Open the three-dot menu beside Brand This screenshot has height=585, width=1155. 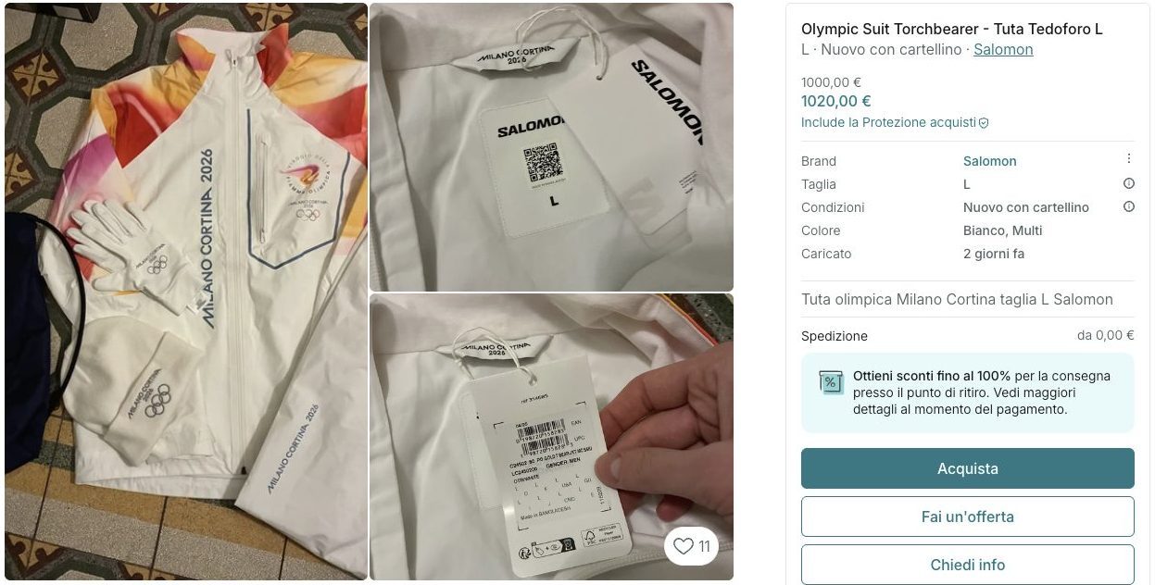point(1128,159)
